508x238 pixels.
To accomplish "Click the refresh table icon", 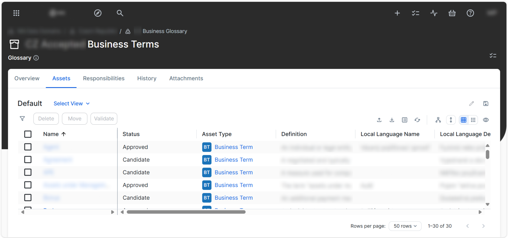I will click(417, 120).
